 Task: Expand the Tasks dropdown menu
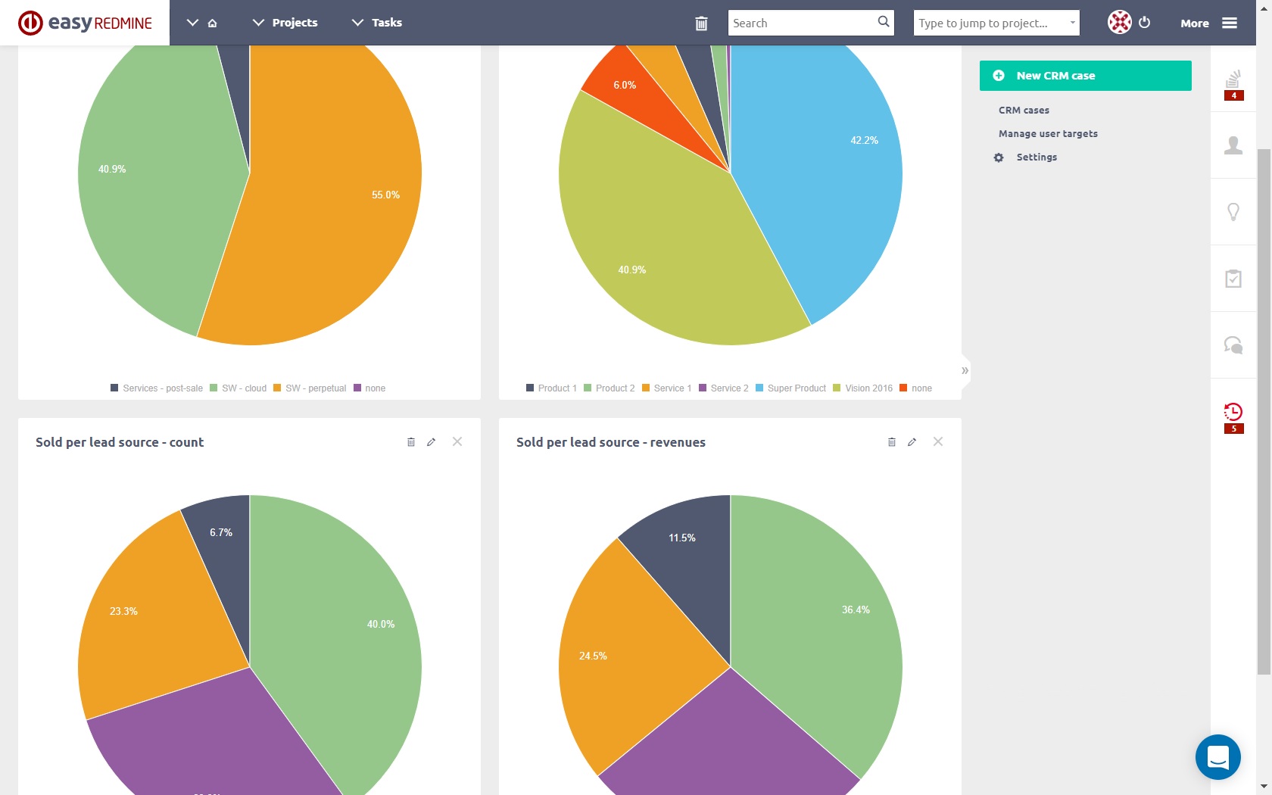pyautogui.click(x=377, y=23)
